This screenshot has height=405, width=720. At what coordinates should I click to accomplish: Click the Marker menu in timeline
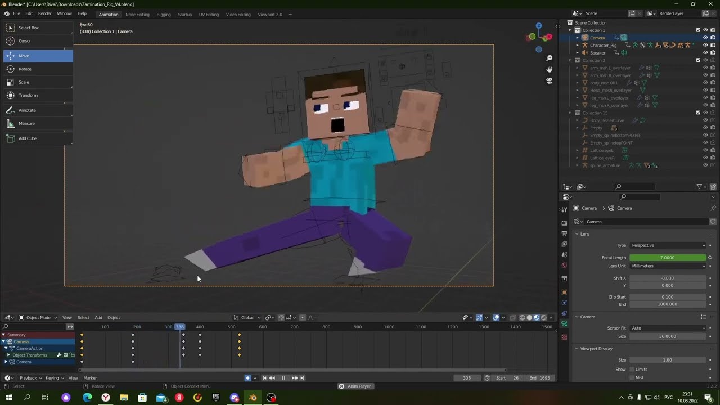pyautogui.click(x=90, y=378)
